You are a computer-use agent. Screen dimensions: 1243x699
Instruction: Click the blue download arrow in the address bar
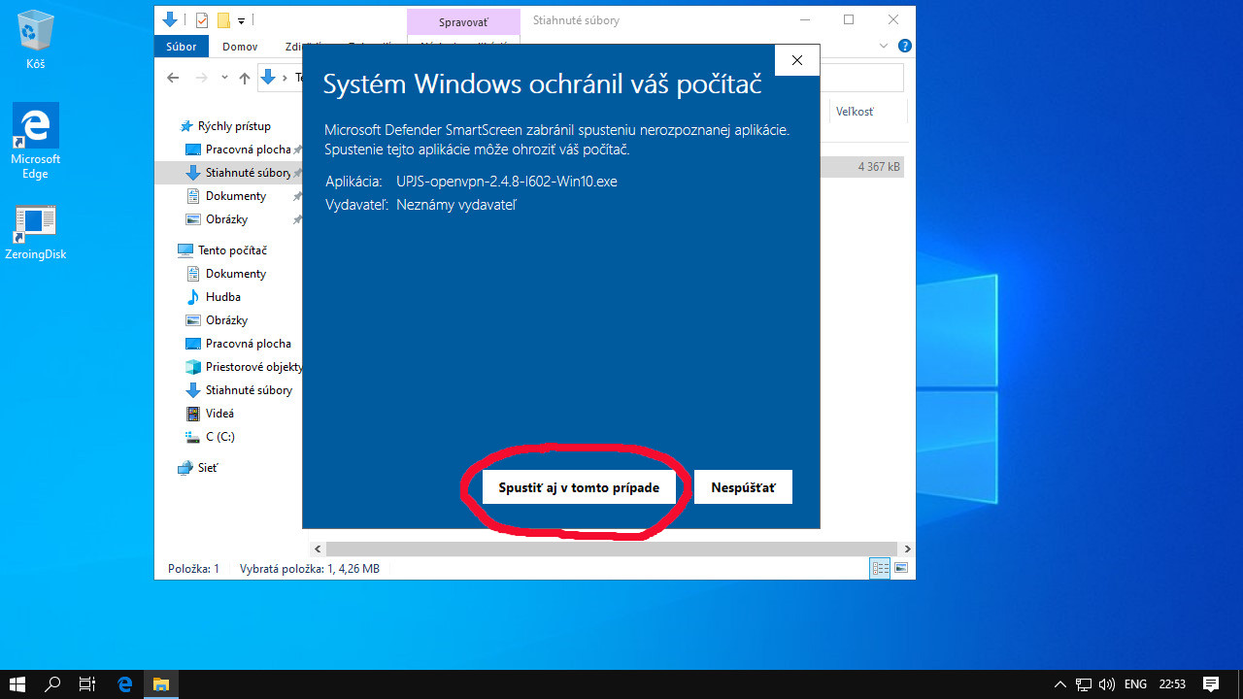(x=269, y=78)
